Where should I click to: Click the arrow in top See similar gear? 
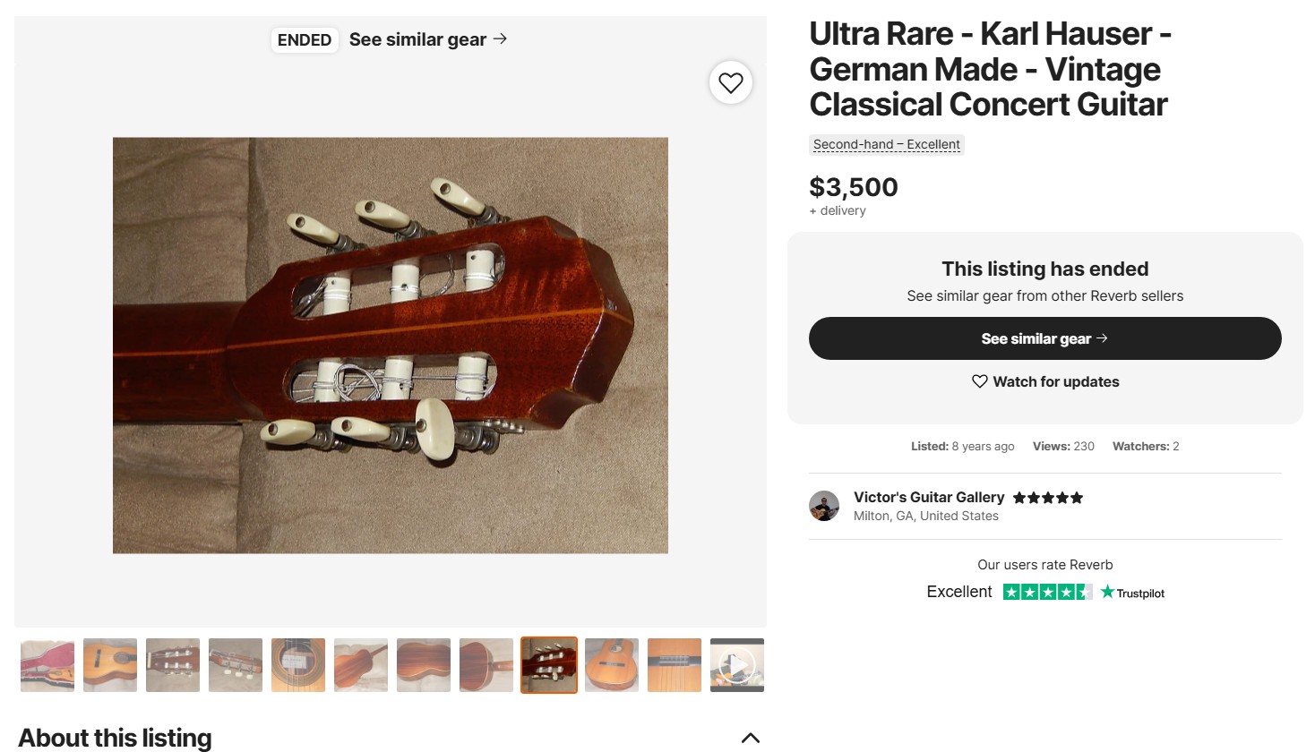click(x=500, y=38)
